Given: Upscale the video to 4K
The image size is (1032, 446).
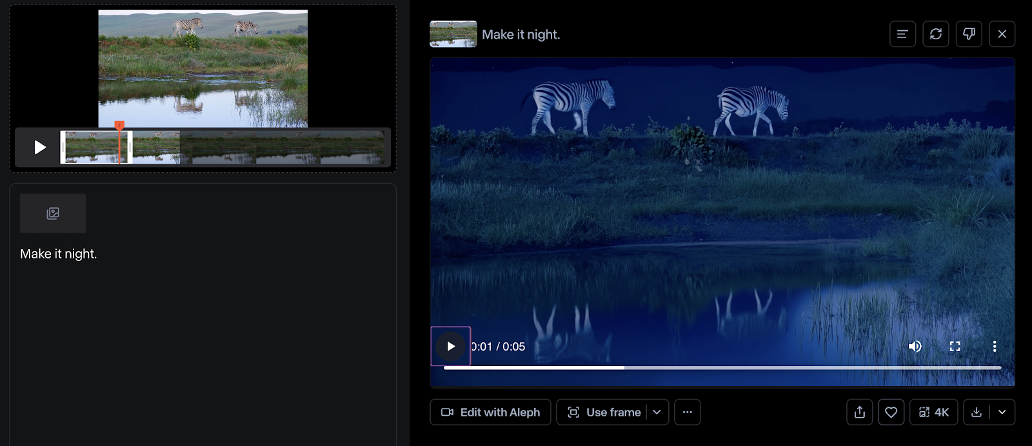Looking at the screenshot, I should pyautogui.click(x=933, y=412).
